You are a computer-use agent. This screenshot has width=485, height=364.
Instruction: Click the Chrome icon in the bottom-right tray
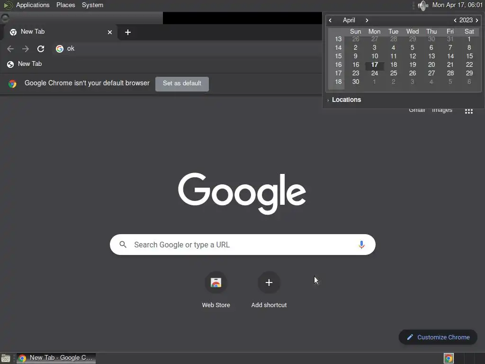pyautogui.click(x=449, y=358)
